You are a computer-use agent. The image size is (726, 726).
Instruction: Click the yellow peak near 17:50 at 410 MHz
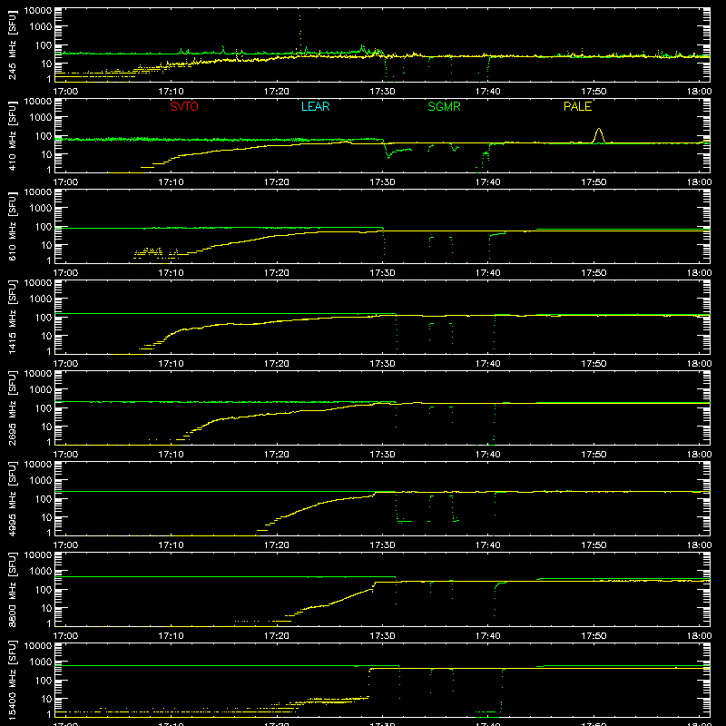pyautogui.click(x=599, y=135)
